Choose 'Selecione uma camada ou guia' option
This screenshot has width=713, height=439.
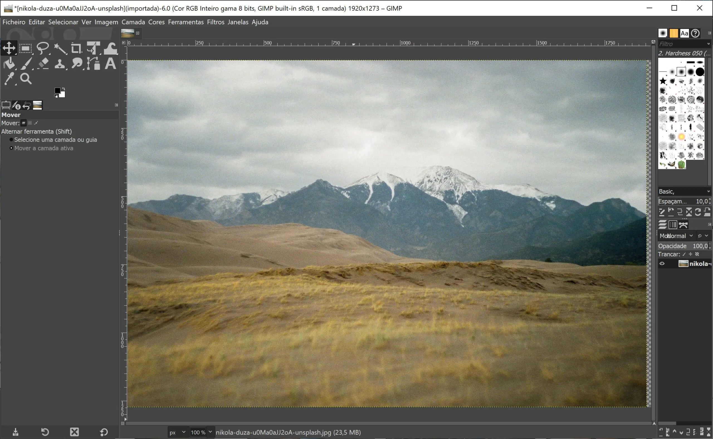(11, 140)
